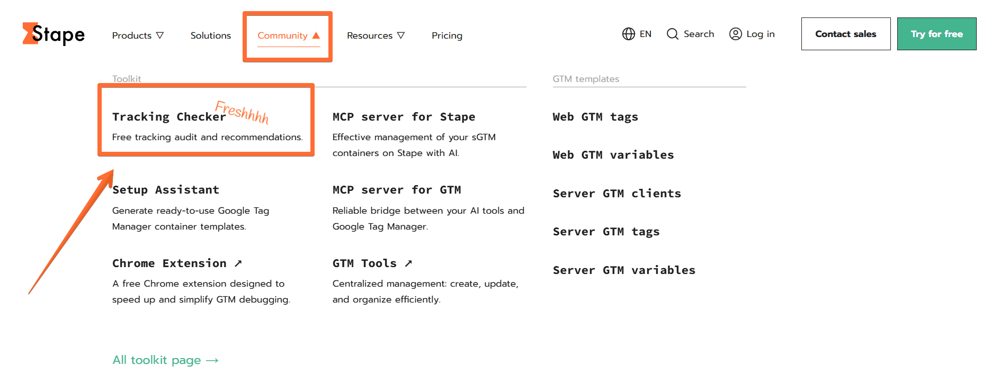Select the Community menu item
The width and height of the screenshot is (1000, 384).
289,35
